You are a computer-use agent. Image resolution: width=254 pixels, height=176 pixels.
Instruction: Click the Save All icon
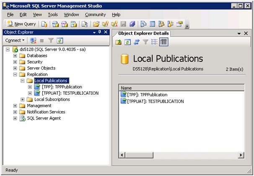pyautogui.click(x=132, y=24)
